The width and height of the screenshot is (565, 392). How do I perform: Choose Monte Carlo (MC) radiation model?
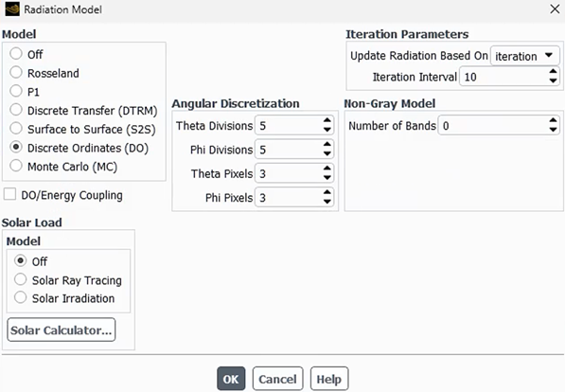pyautogui.click(x=16, y=166)
